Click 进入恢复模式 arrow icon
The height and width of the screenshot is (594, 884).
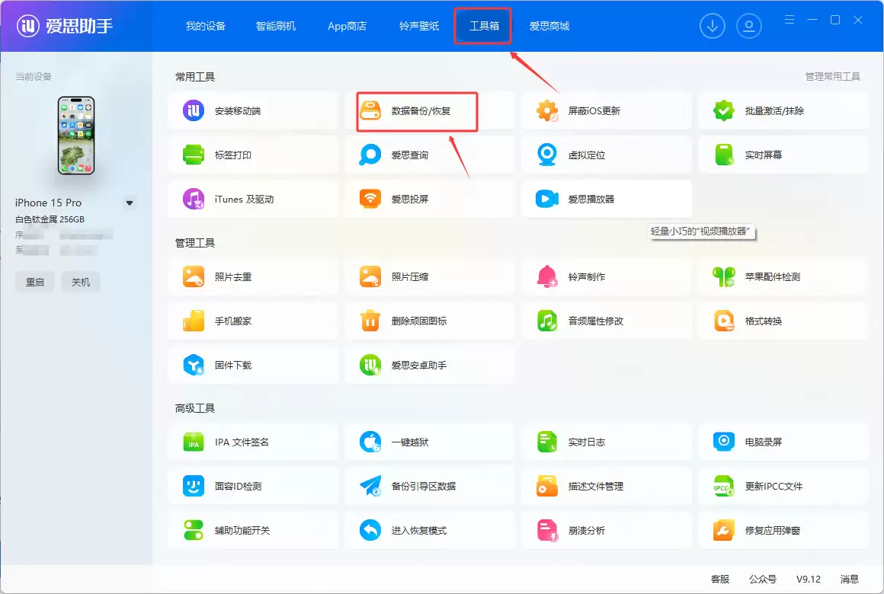pyautogui.click(x=370, y=530)
